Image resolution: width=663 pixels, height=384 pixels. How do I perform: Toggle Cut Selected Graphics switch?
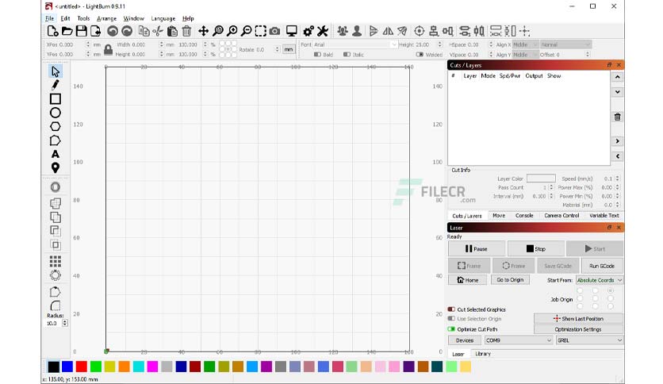pyautogui.click(x=451, y=309)
